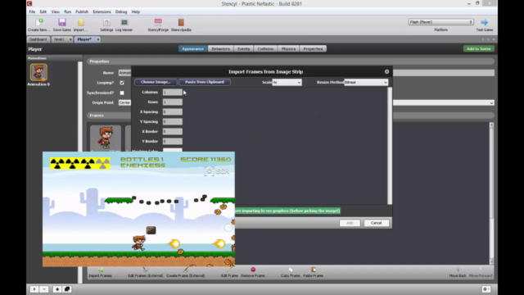Click the Move Back icon

click(x=458, y=270)
